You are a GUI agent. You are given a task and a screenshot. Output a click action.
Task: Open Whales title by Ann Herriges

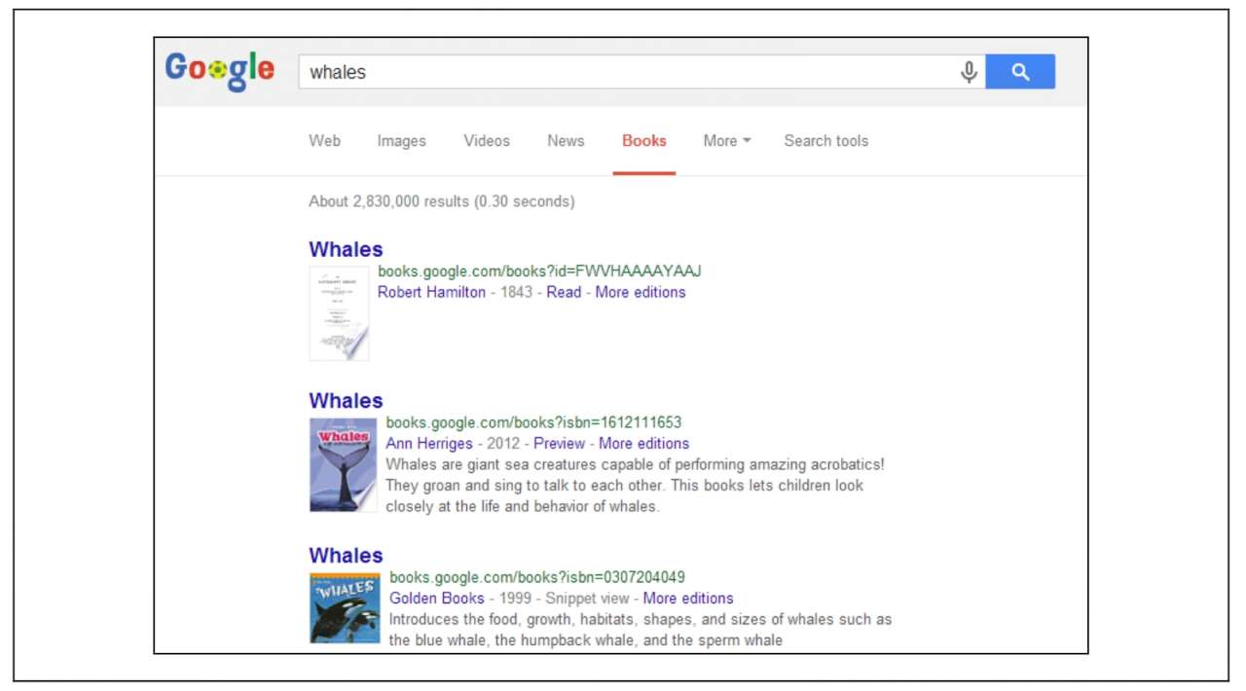[x=346, y=401]
